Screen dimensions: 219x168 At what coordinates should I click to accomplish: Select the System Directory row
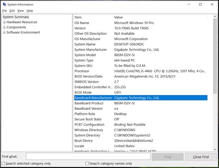click(x=140, y=135)
